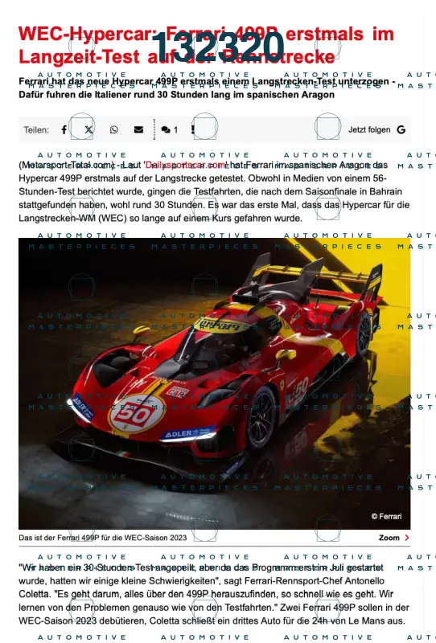Share the article by email envelope icon
This screenshot has height=643, width=436.
click(x=139, y=130)
